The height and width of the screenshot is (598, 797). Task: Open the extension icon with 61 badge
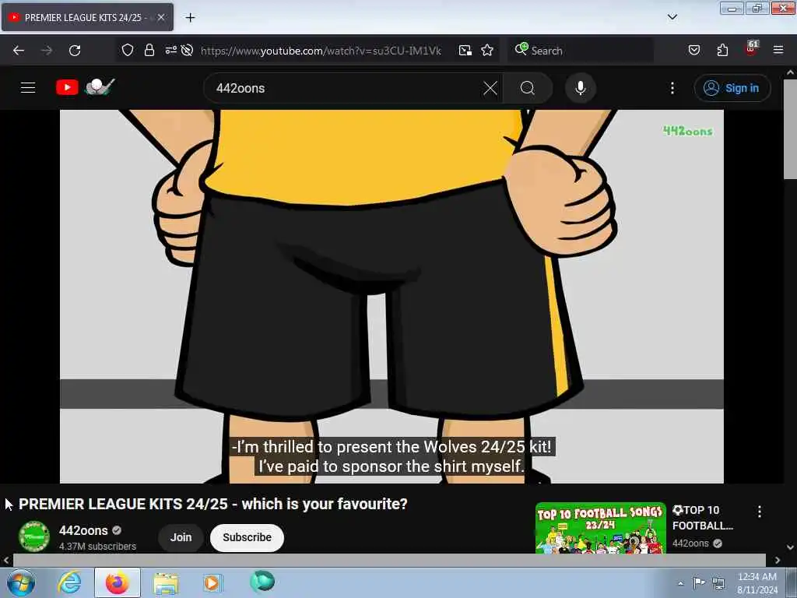pyautogui.click(x=751, y=49)
